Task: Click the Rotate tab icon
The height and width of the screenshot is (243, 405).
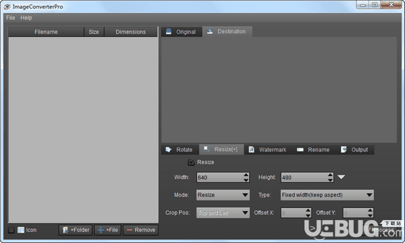Action: 169,150
